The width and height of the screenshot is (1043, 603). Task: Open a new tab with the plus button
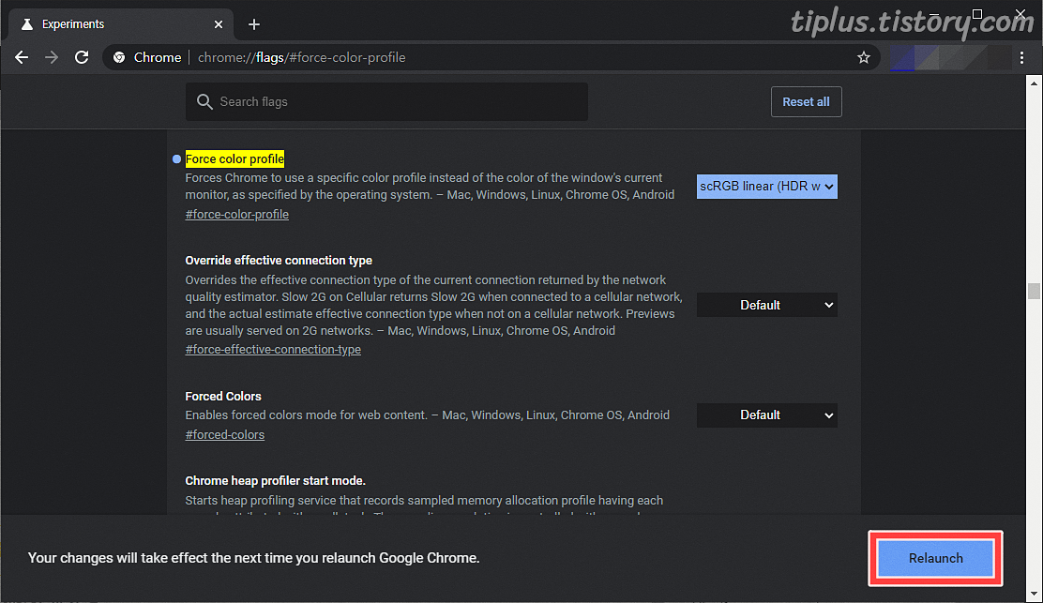tap(253, 24)
